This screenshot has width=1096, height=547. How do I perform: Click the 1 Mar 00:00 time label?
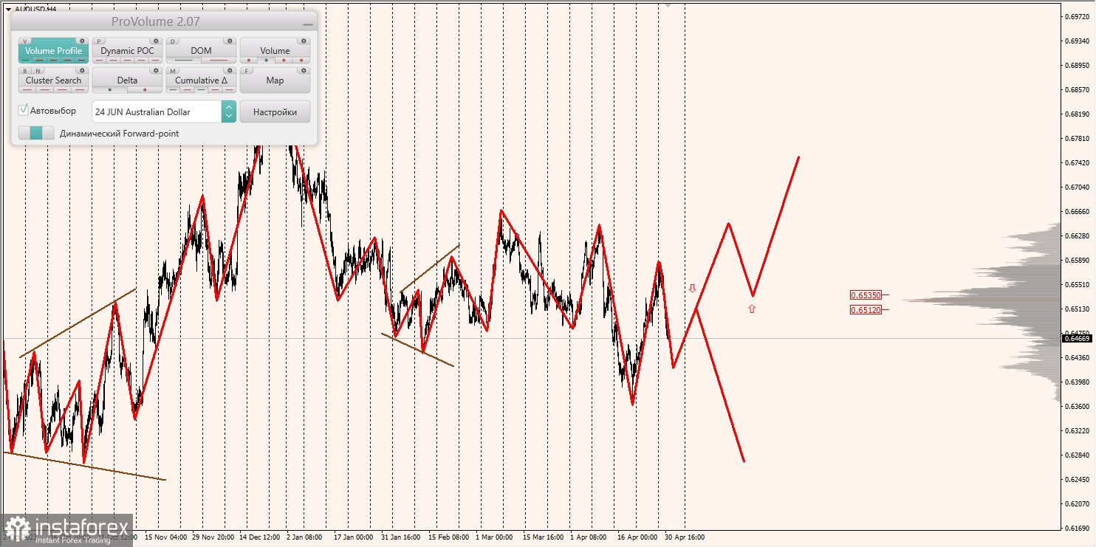click(x=494, y=537)
